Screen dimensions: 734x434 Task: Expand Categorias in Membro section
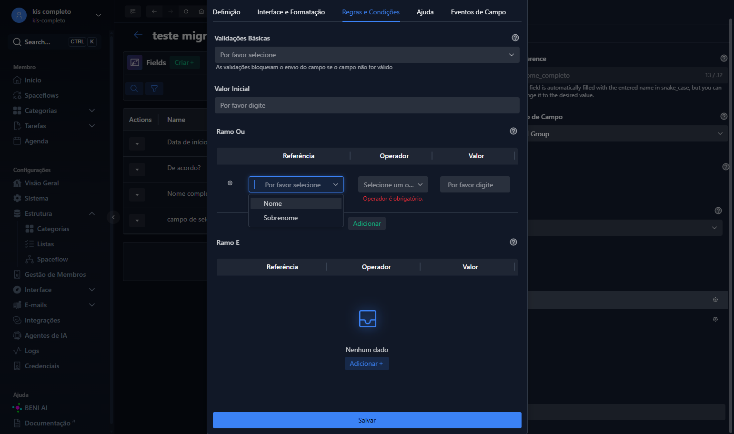[55, 111]
